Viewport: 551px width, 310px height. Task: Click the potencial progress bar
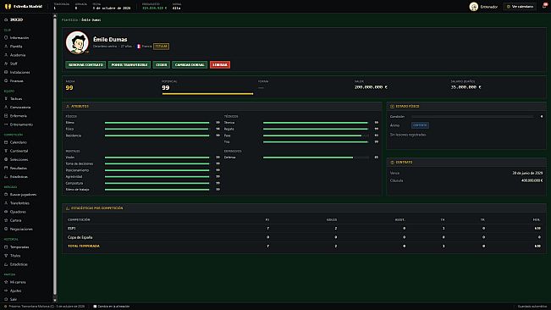[x=207, y=94]
